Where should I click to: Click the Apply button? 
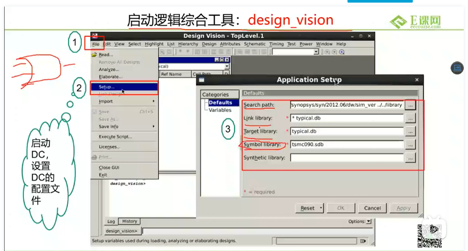pos(404,208)
